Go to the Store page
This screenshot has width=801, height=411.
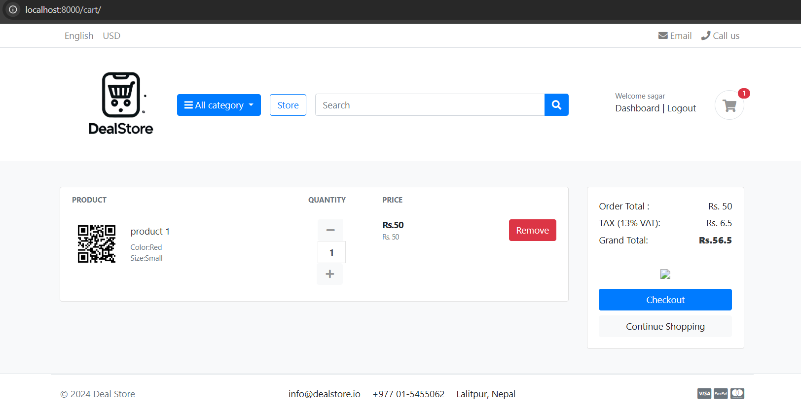coord(288,105)
